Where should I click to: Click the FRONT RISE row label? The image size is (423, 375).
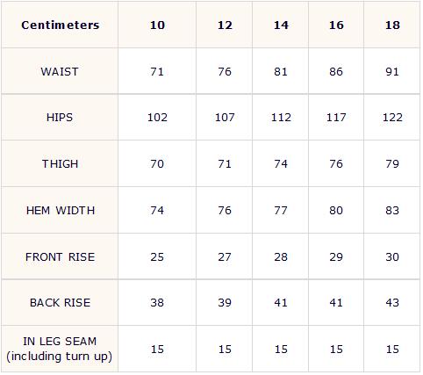point(61,257)
